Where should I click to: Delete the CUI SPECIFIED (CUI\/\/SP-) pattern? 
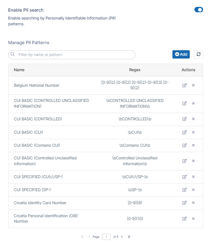pos(193,177)
